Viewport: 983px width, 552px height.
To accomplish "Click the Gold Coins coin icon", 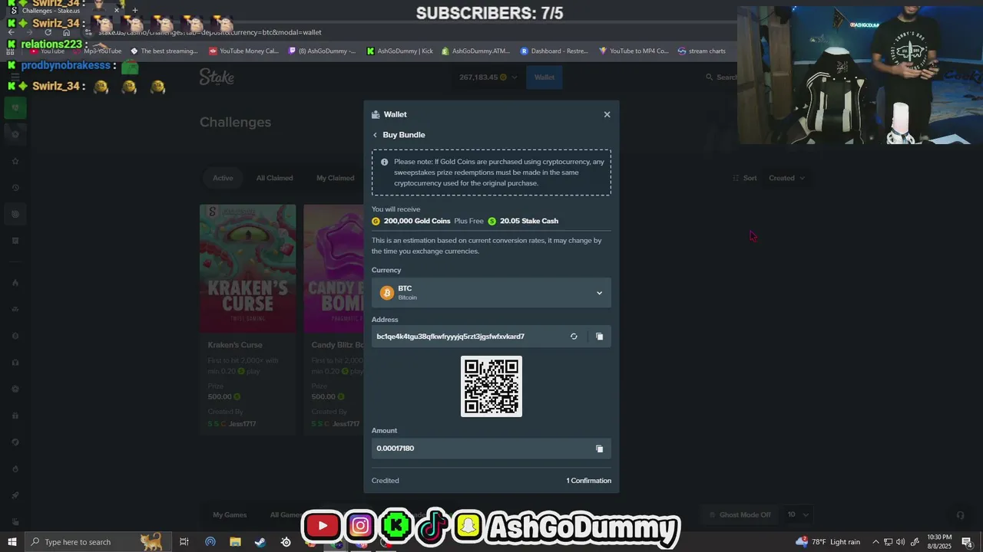I will coord(376,221).
